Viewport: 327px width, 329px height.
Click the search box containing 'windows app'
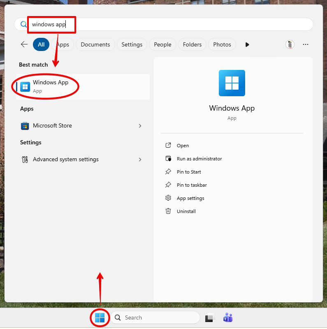tap(165, 24)
